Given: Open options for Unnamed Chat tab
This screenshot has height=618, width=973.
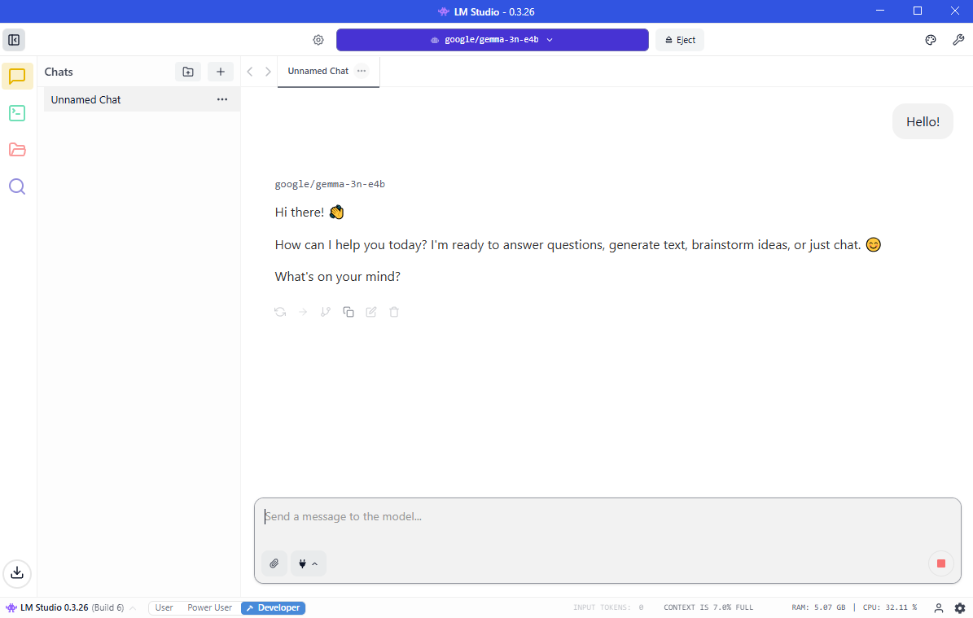Looking at the screenshot, I should click(362, 71).
